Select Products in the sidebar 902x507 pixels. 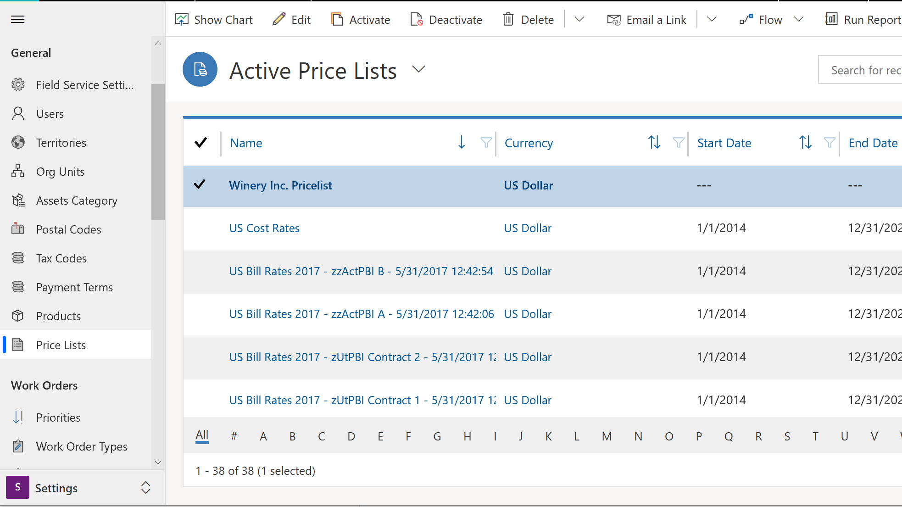tap(76, 316)
